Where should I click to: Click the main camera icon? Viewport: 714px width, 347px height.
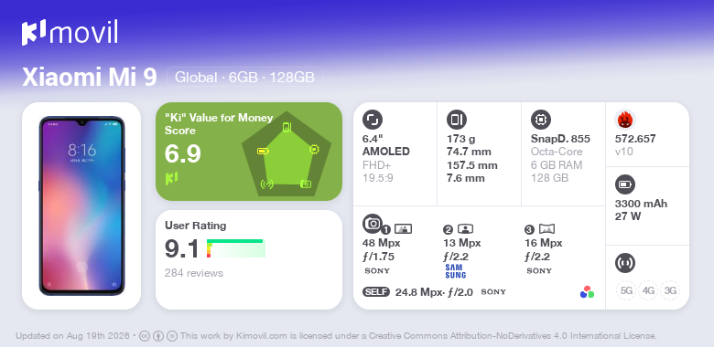(373, 223)
